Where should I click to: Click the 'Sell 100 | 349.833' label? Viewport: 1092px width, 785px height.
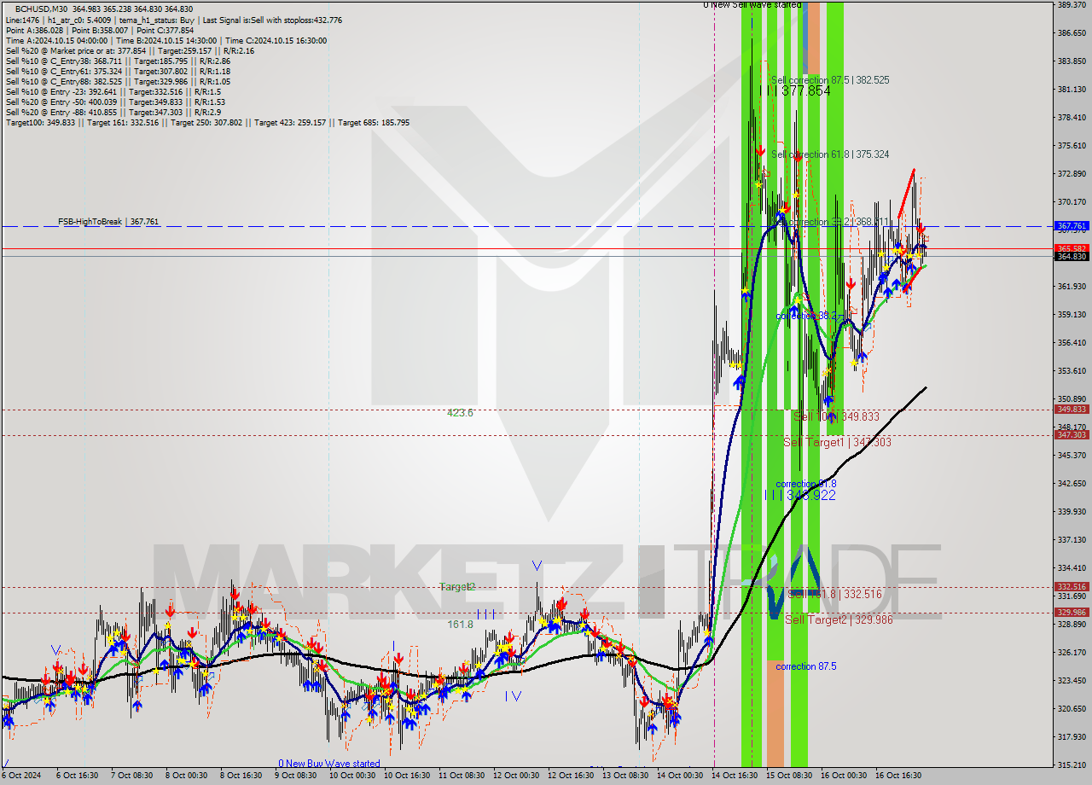[836, 416]
